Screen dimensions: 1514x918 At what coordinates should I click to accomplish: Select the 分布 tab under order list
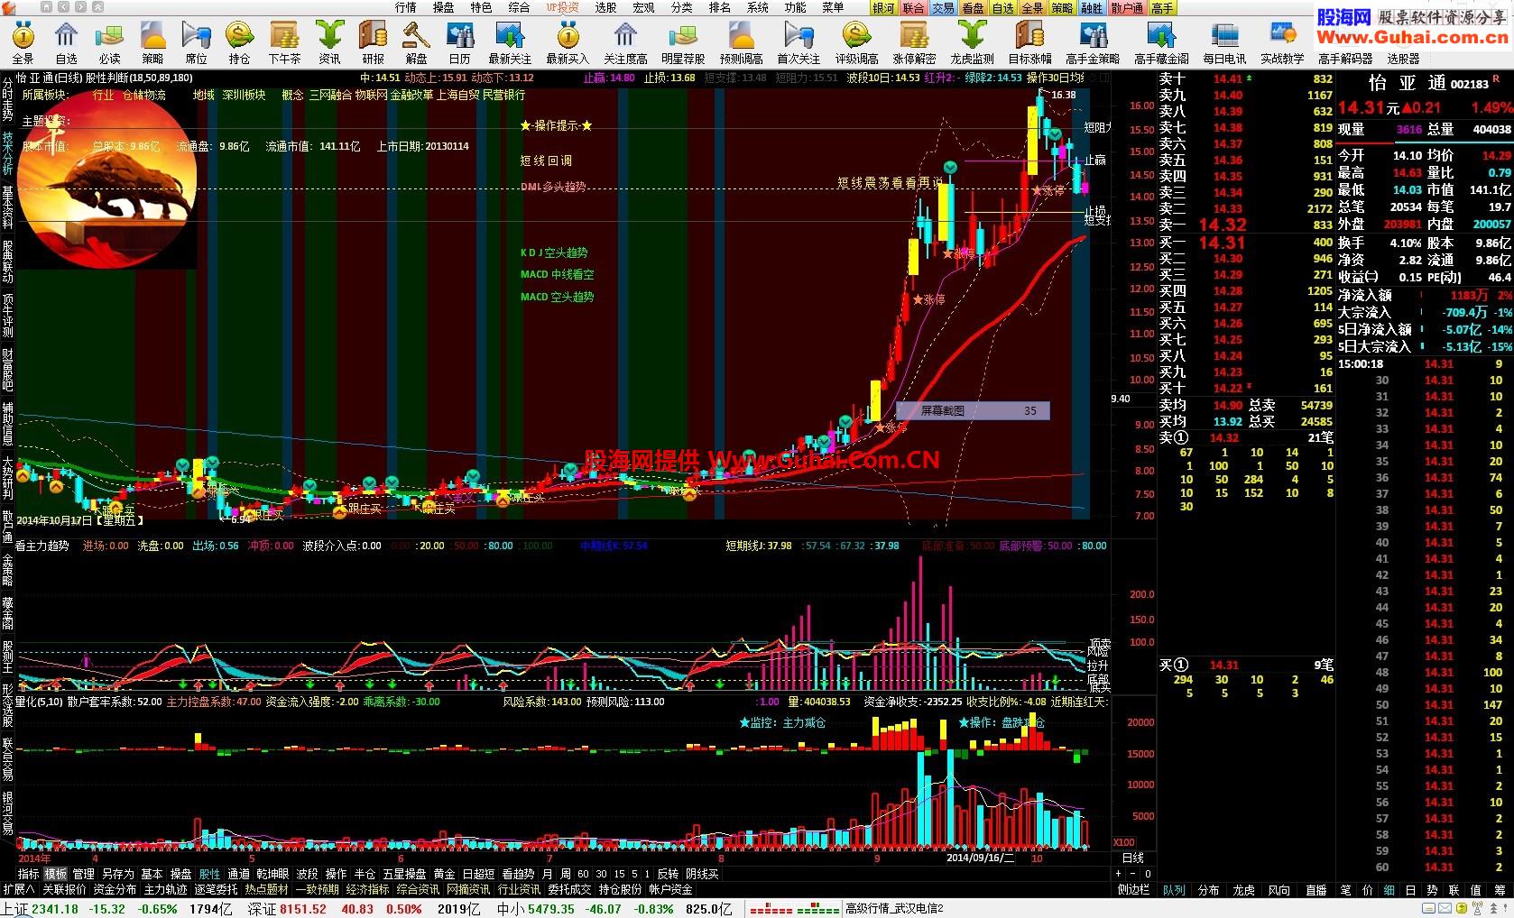[1209, 890]
